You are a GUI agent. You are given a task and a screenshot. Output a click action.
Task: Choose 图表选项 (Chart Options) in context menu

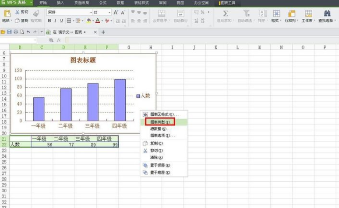164,135
